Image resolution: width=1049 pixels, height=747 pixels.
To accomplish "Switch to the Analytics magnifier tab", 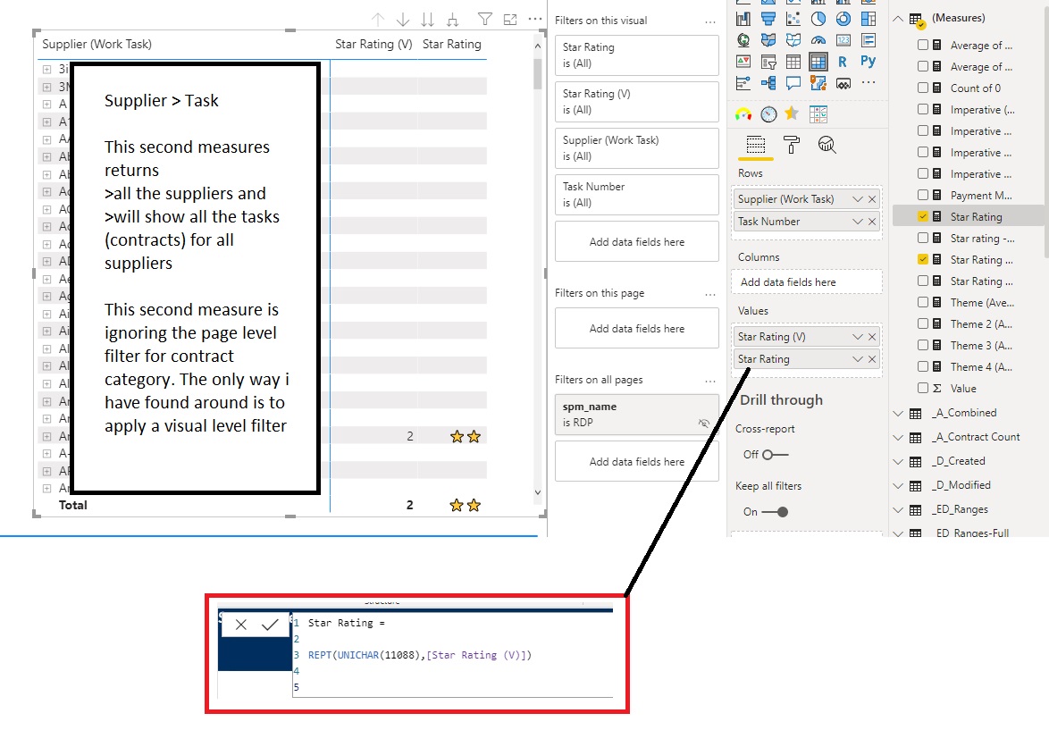I will pyautogui.click(x=827, y=145).
